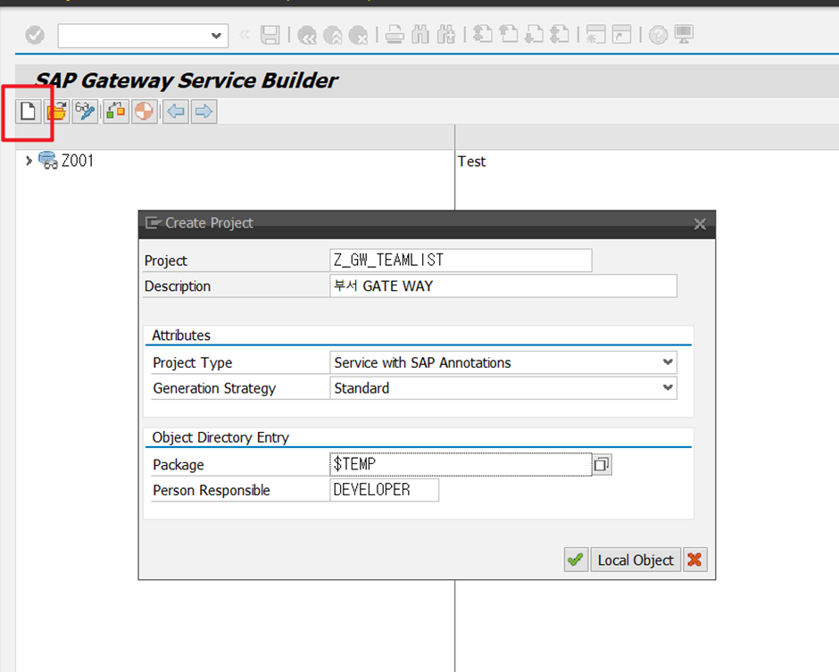Expand the Z001 project tree node

[x=29, y=161]
